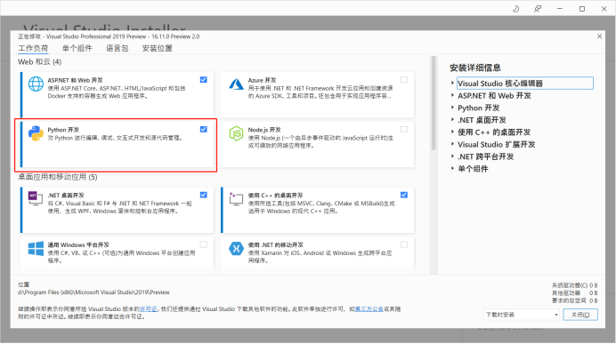Image resolution: width=616 pixels, height=344 pixels.
Task: Click the Xamarin .NET mobile development icon
Action: click(236, 248)
